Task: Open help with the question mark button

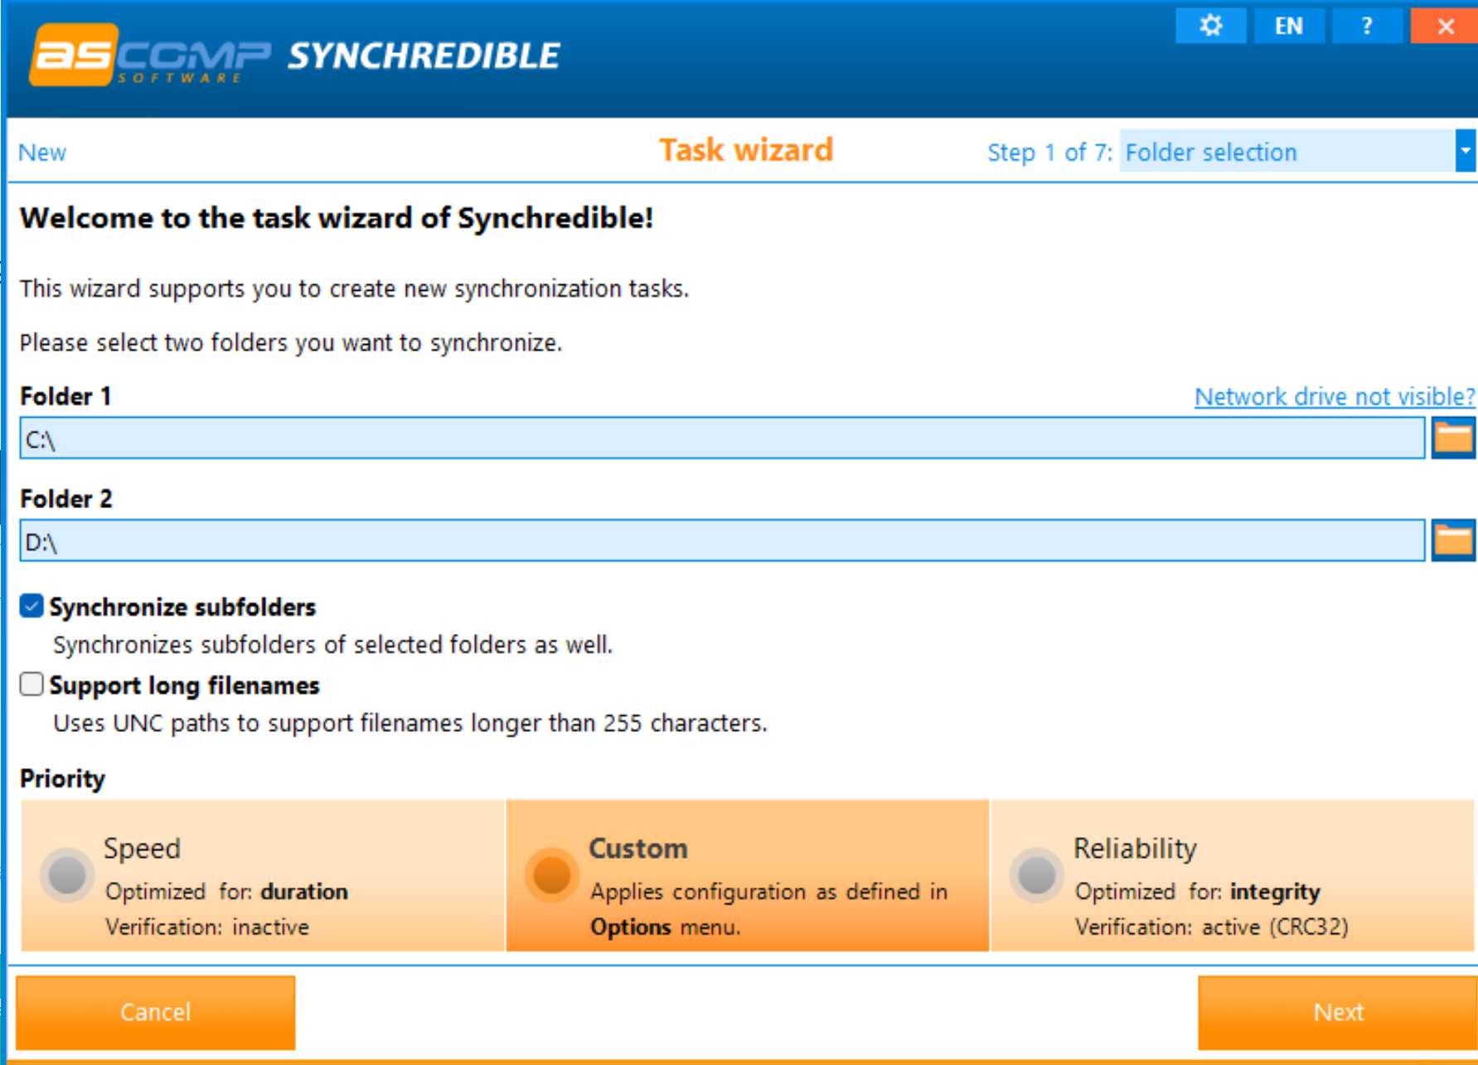Action: tap(1367, 26)
